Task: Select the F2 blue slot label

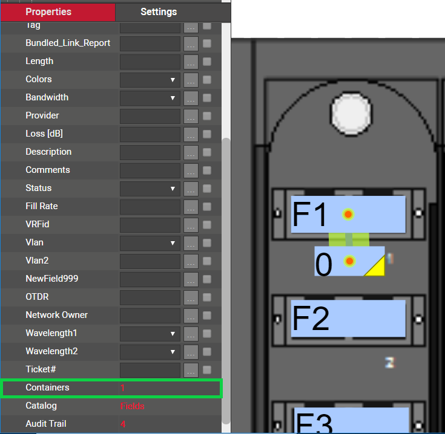Action: [x=348, y=318]
